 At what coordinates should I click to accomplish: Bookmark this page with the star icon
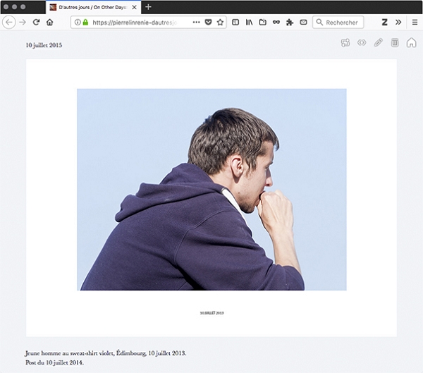coord(220,23)
